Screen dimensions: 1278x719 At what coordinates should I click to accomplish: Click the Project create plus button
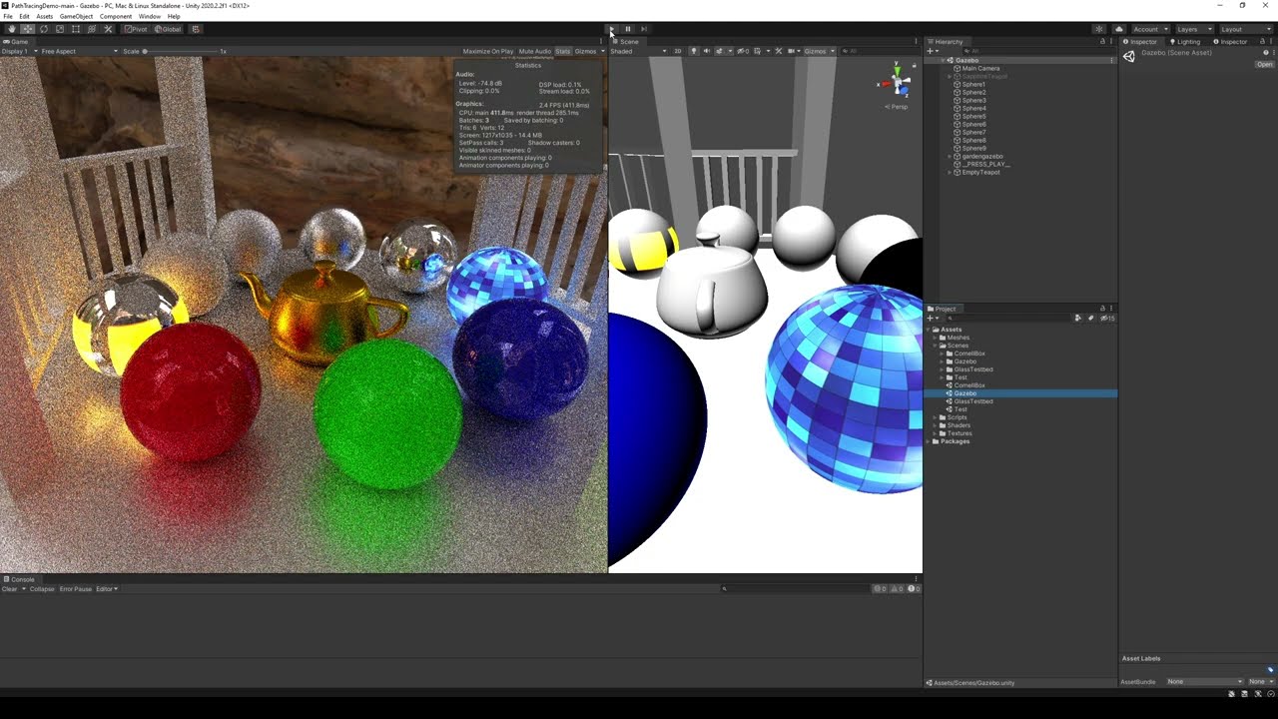932,319
